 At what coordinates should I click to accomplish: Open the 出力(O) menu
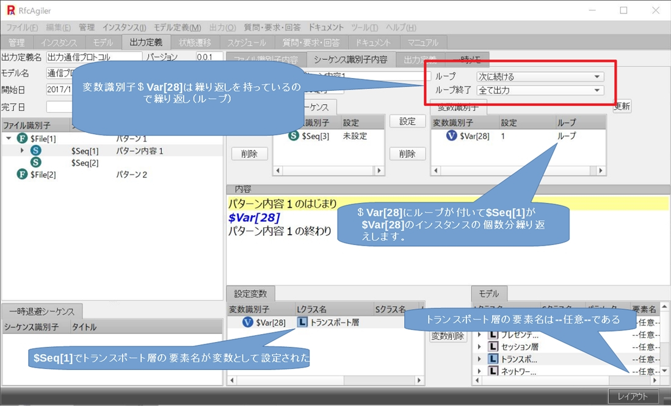click(222, 28)
